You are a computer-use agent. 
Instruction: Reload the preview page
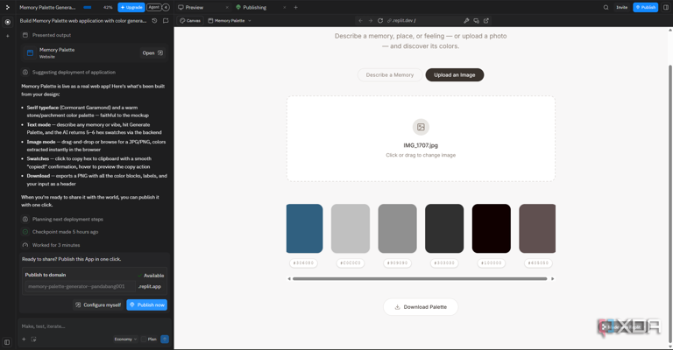pyautogui.click(x=380, y=20)
